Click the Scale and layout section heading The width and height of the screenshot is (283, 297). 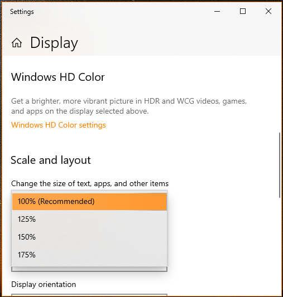(x=51, y=160)
